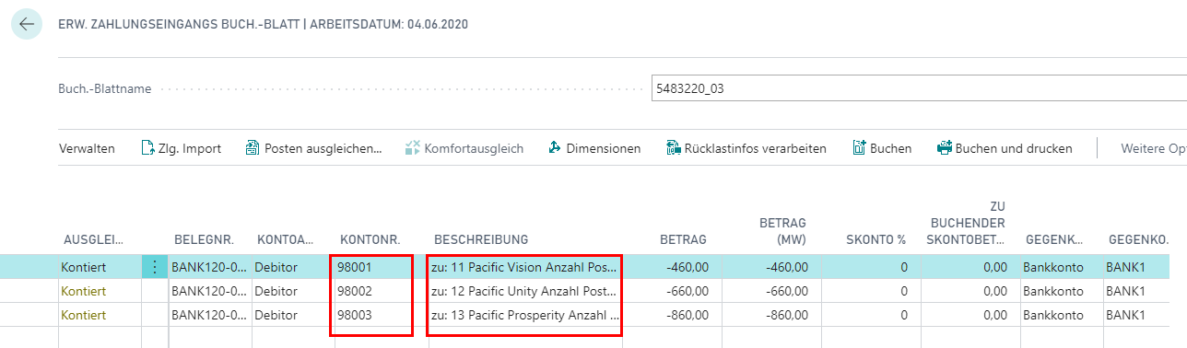Select the 13 Pacific Prosperity description cell
Viewport: 1187px width, 348px height.
525,315
